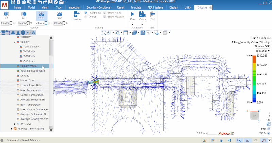Select the YZ section plane icon
This screenshot has height=143, width=272.
(6, 15)
